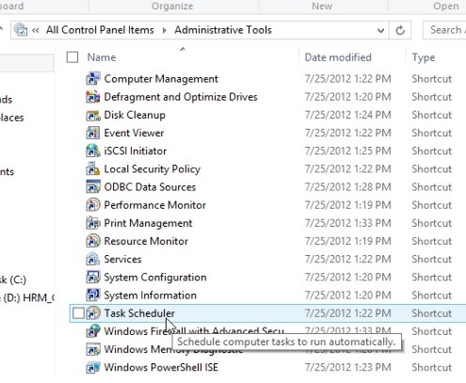
Task: Select the Disk Cleanup entry name
Action: pos(135,115)
